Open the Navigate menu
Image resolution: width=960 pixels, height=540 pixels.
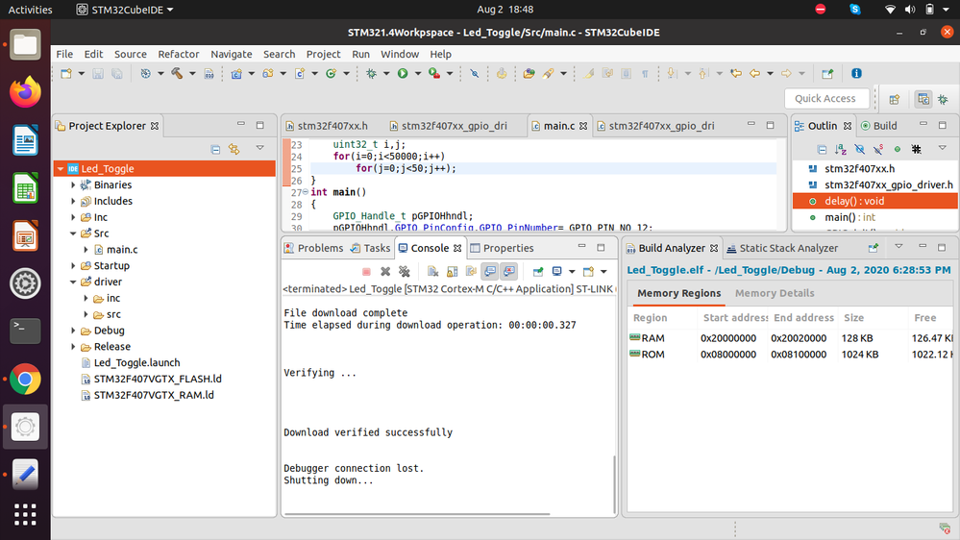click(x=232, y=54)
